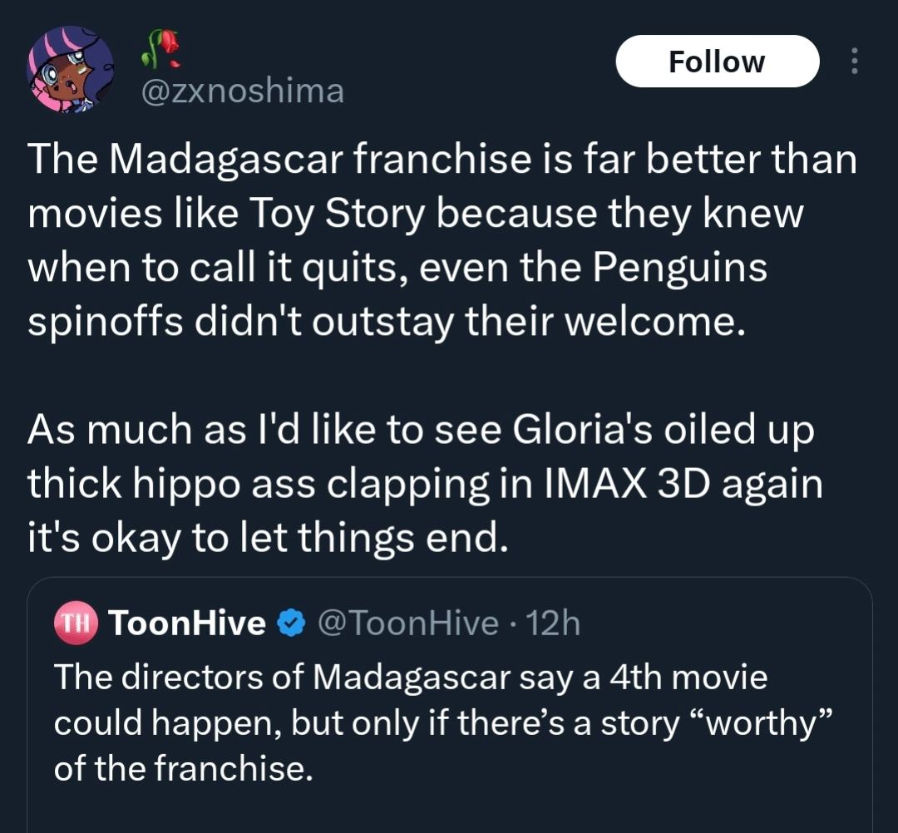Viewport: 898px width, 833px height.
Task: Click ToonHive's blue verified badge
Action: 289,623
